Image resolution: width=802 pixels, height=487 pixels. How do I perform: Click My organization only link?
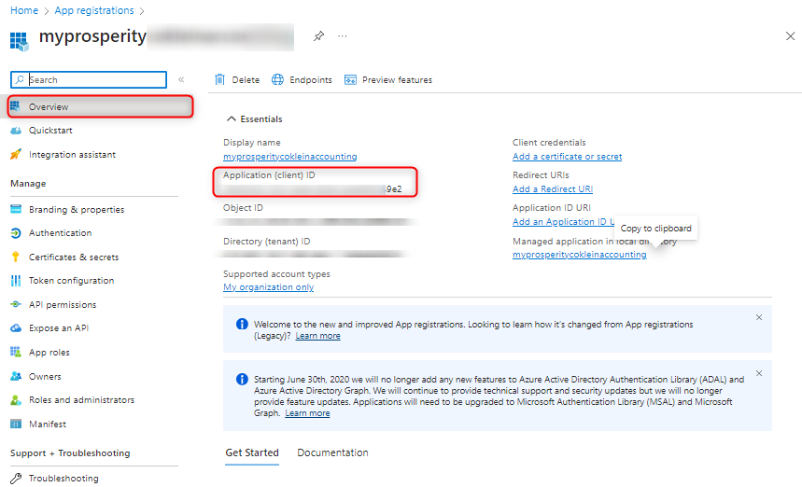(x=269, y=287)
